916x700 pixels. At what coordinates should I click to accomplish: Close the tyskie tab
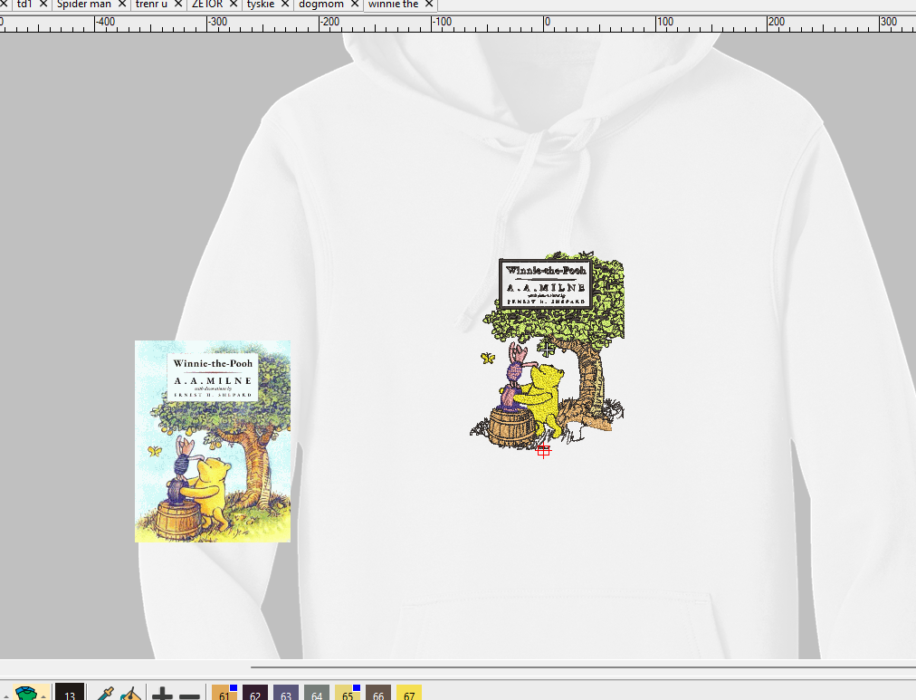(285, 5)
